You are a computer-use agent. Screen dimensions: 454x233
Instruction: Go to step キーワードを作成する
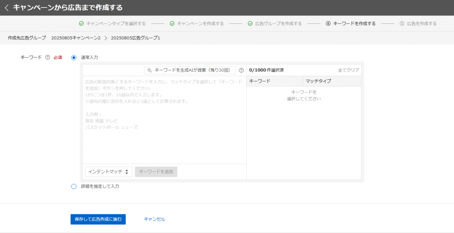(354, 24)
